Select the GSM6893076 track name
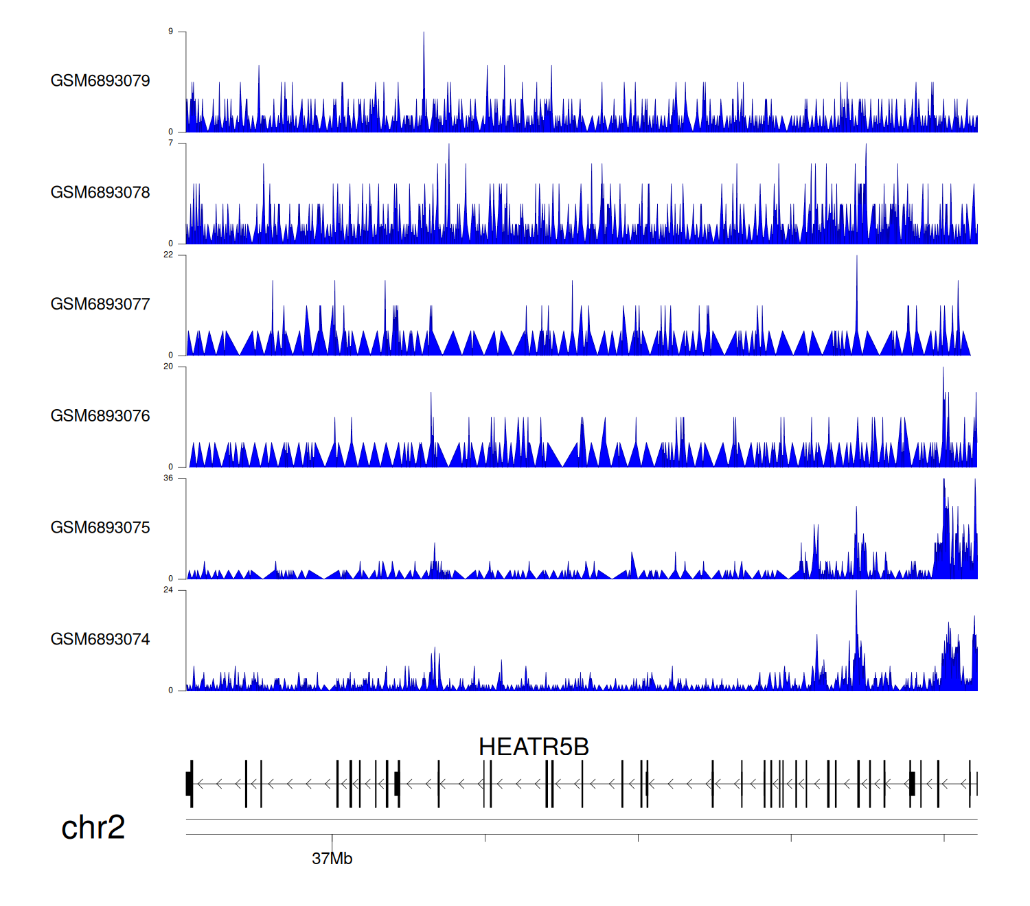 click(x=100, y=416)
